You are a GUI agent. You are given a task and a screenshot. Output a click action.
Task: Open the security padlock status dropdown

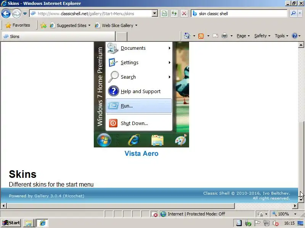point(262,214)
